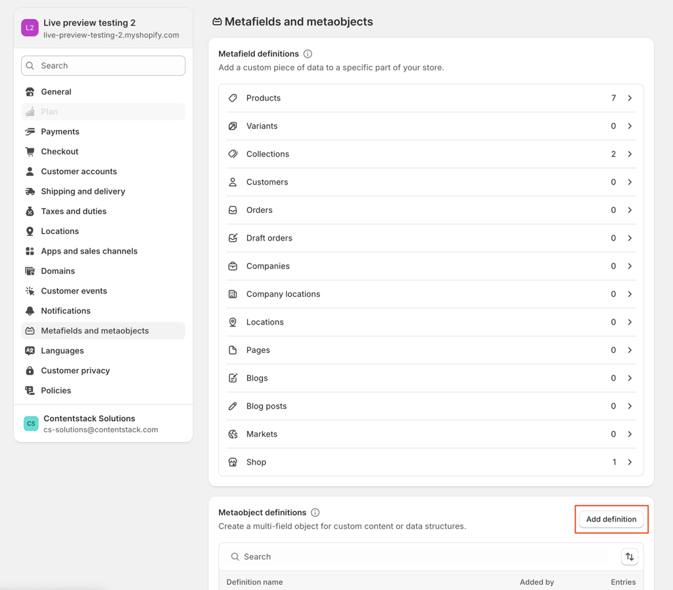673x590 pixels.
Task: Click the Shop storefront icon
Action: click(233, 463)
